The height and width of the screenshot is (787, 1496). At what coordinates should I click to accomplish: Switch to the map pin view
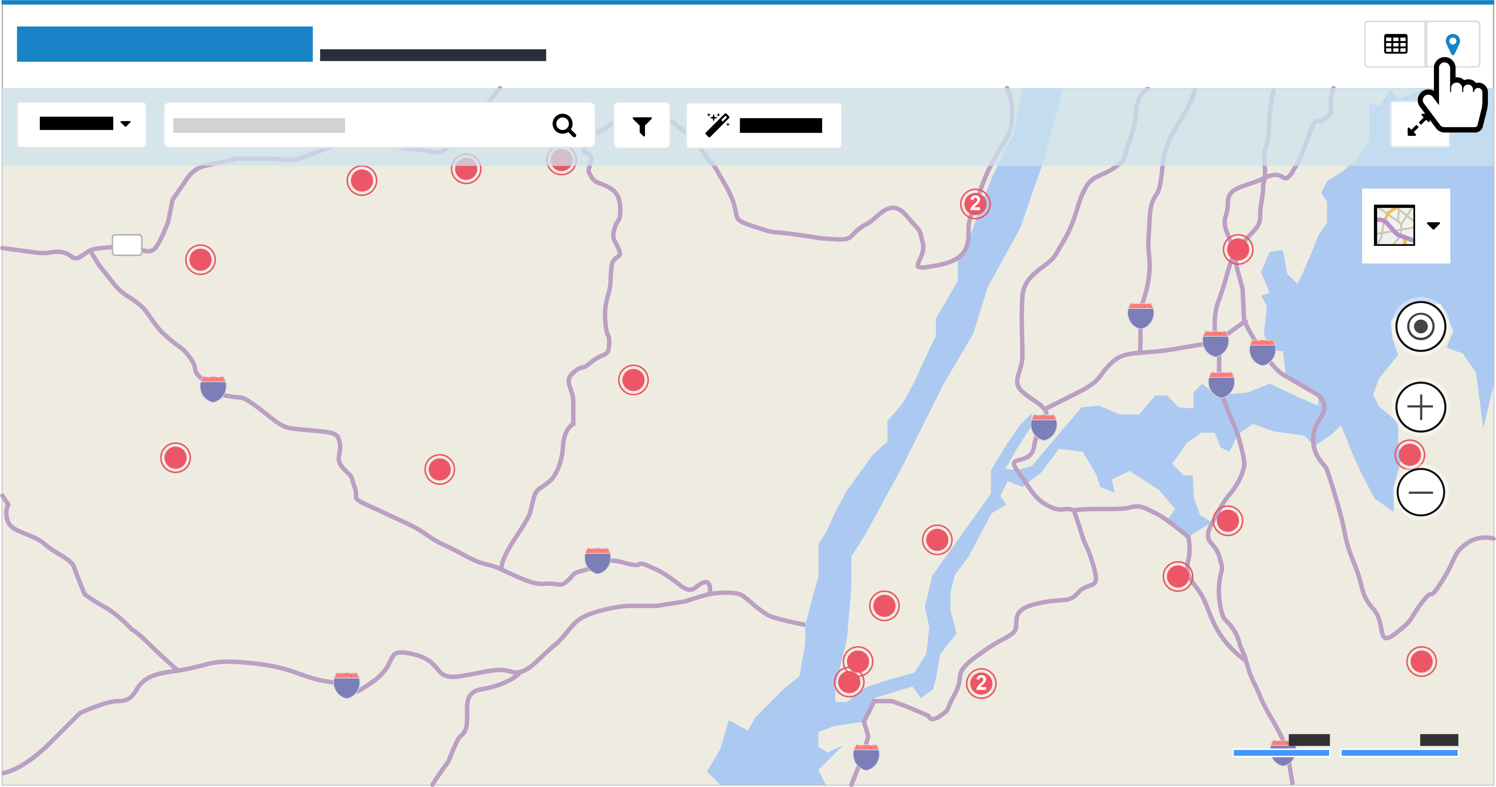(x=1452, y=44)
